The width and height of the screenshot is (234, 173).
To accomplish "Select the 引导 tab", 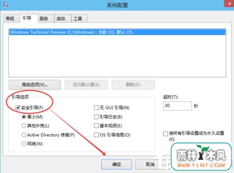I will point(29,18).
